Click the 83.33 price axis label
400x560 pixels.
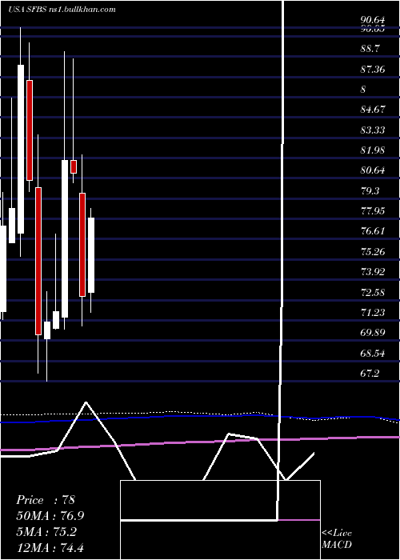(x=373, y=130)
